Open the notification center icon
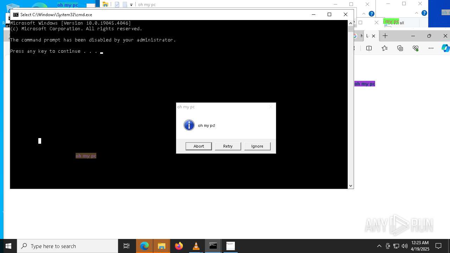Viewport: 450px width, 253px height. pyautogui.click(x=438, y=246)
